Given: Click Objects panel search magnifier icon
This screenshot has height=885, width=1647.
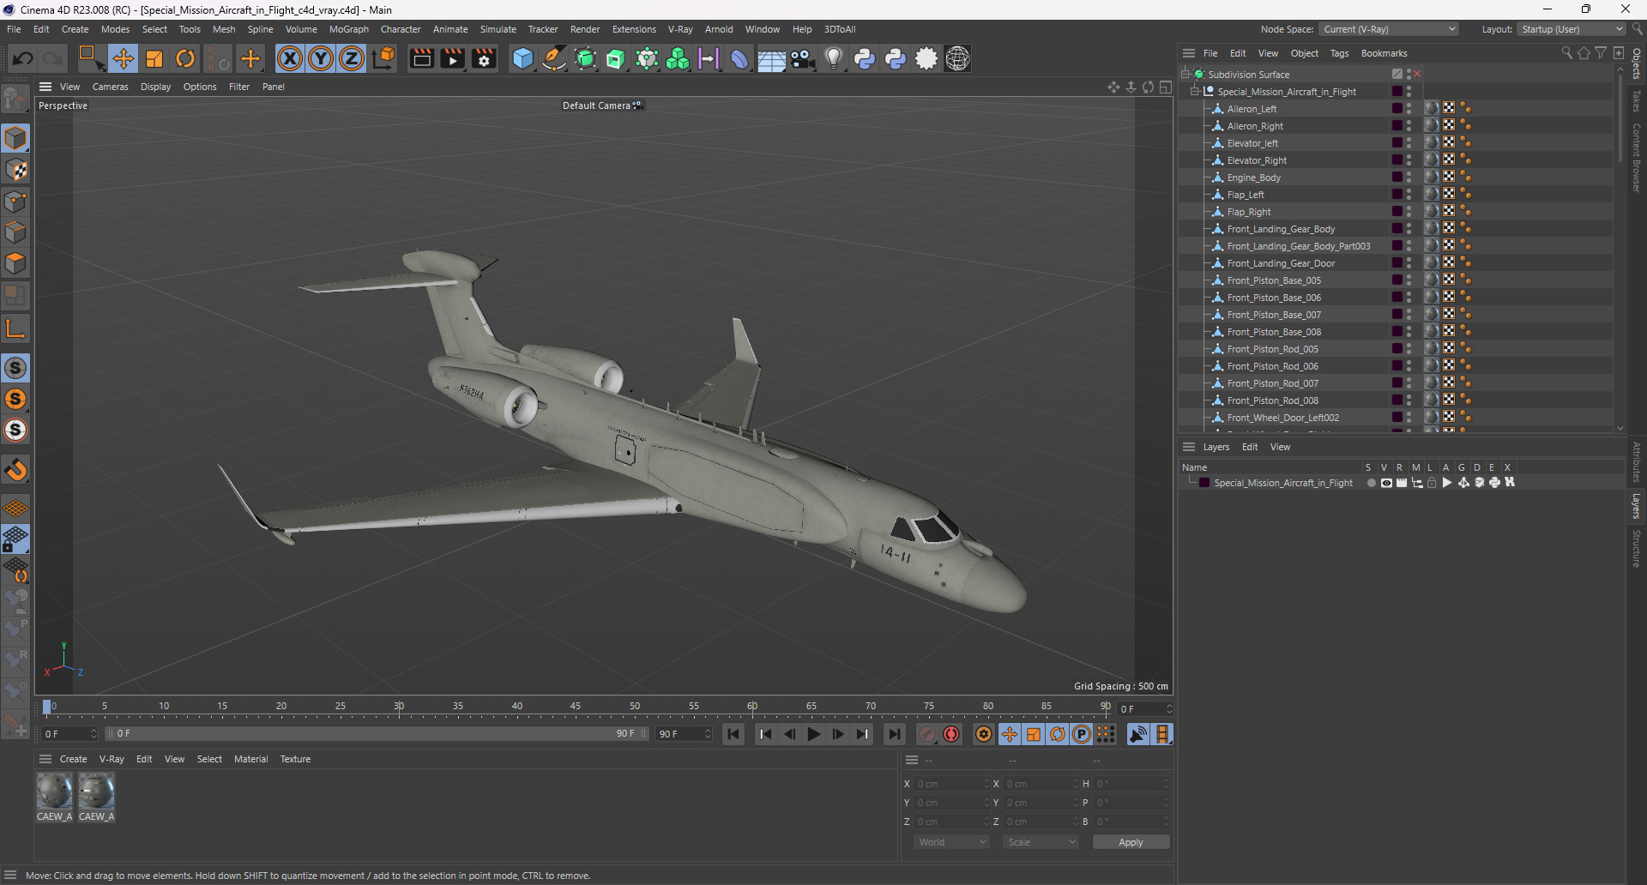Looking at the screenshot, I should click(x=1566, y=53).
